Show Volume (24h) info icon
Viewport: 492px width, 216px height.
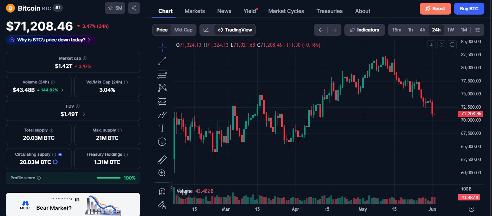pos(53,82)
